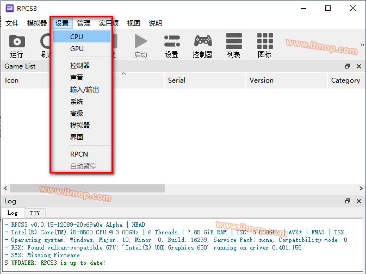The width and height of the screenshot is (366, 274).
Task: Minimize the RPCS3 window
Action: [303, 8]
